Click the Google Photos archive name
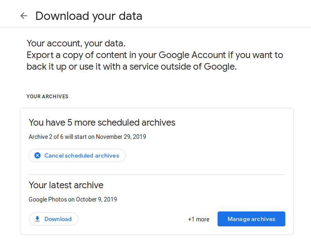 (48, 199)
